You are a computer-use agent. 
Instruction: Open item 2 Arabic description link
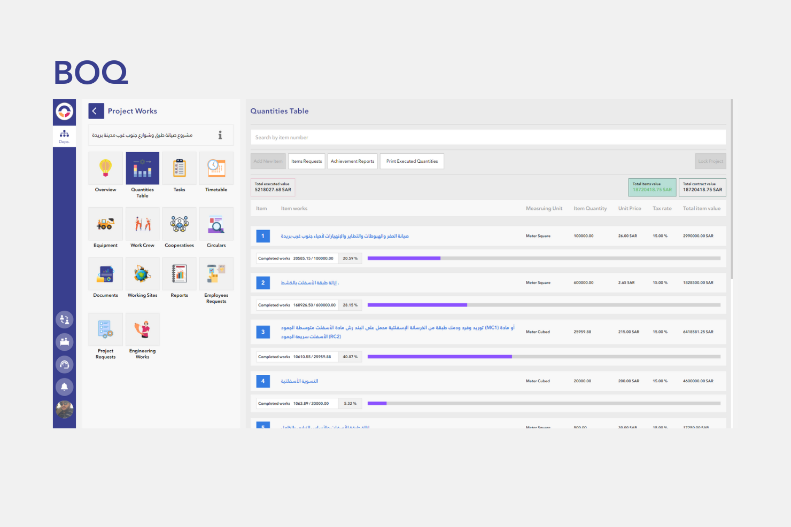click(x=310, y=283)
